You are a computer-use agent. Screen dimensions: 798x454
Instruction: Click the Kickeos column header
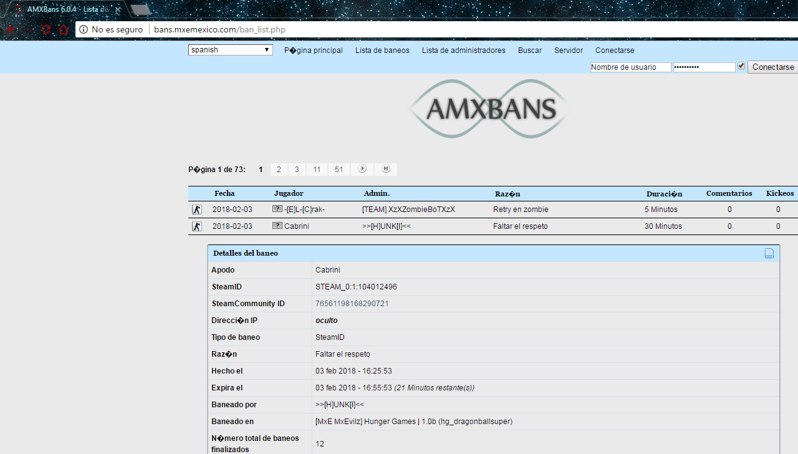pyautogui.click(x=780, y=193)
